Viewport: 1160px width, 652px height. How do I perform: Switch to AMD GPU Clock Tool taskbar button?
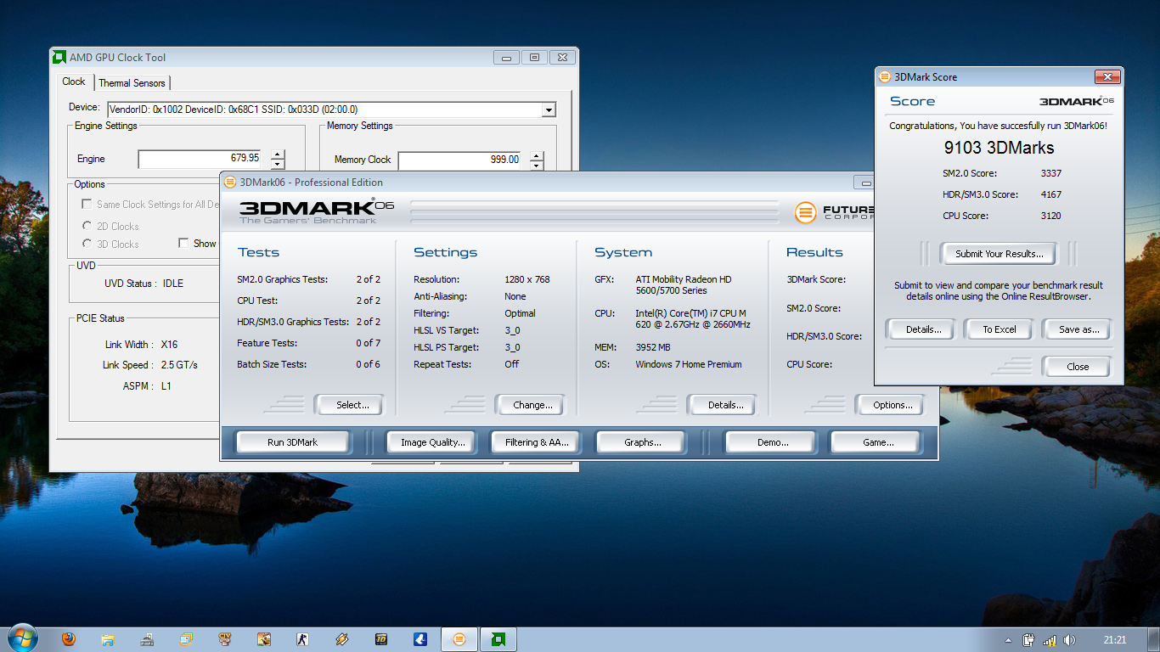point(498,639)
